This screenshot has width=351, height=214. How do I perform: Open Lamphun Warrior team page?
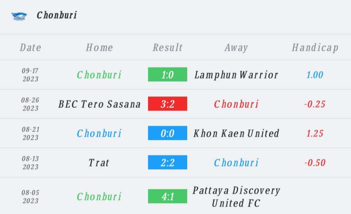point(236,75)
